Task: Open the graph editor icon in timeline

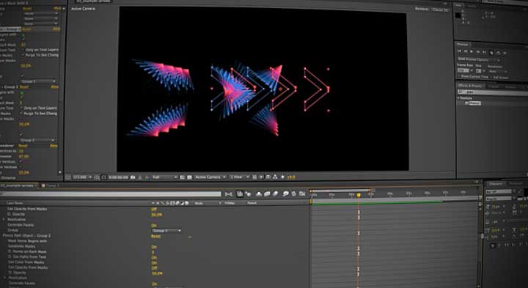Action: click(301, 193)
